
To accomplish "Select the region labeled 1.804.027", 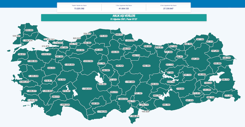I will tap(123, 99).
